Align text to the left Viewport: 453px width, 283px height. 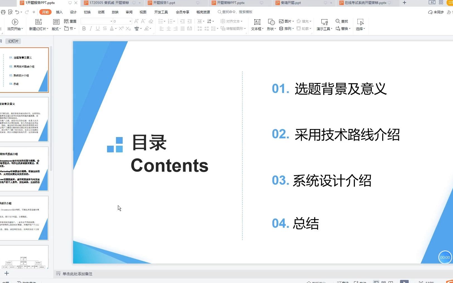pyautogui.click(x=162, y=28)
